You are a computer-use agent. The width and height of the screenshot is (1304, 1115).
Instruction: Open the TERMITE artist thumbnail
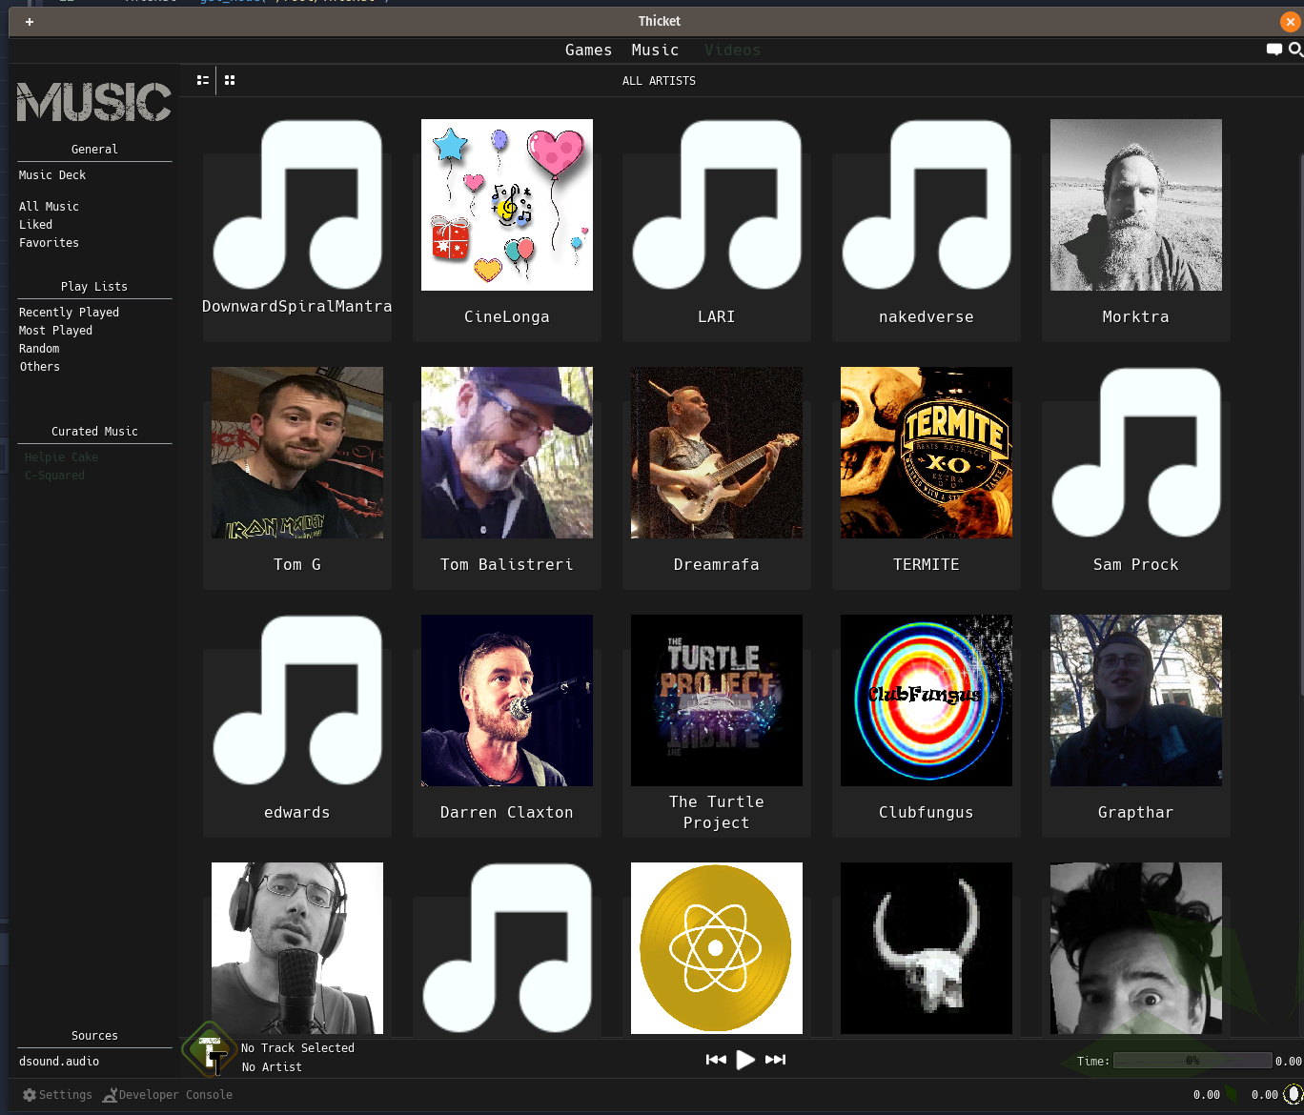coord(926,453)
